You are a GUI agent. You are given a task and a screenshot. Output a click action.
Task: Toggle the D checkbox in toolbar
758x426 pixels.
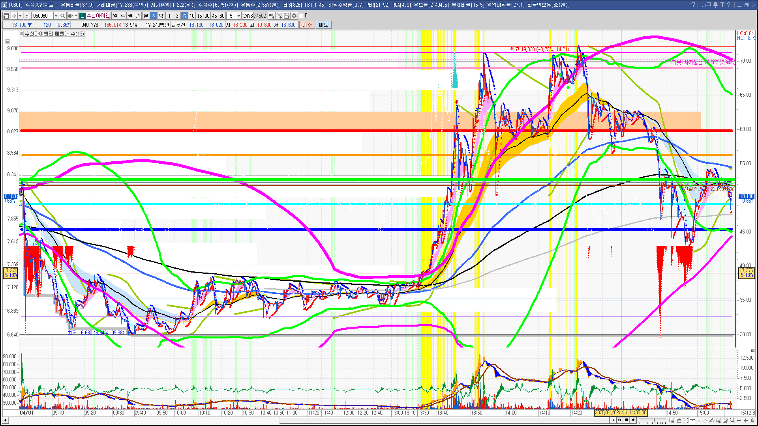(x=302, y=16)
